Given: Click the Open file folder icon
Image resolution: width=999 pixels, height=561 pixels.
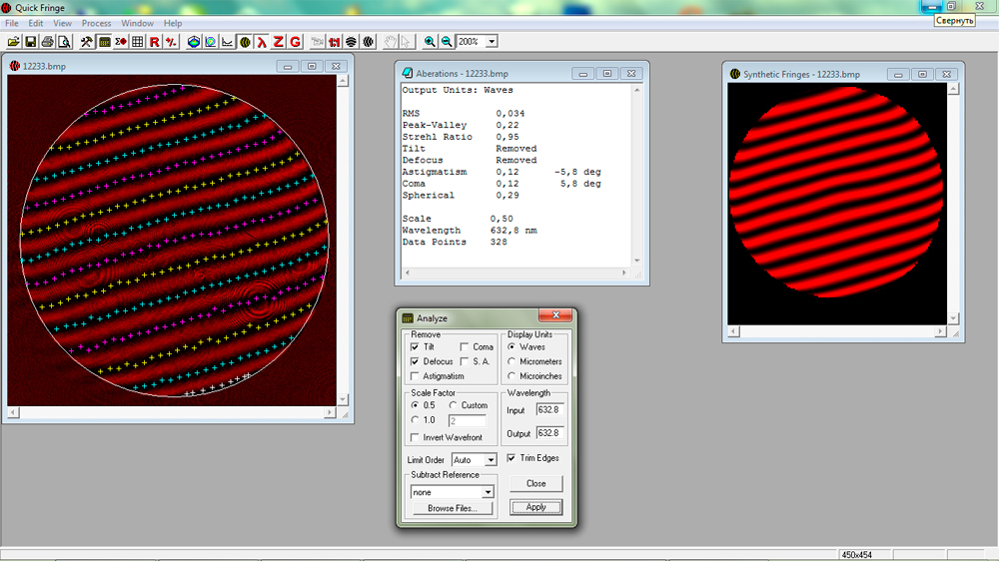Looking at the screenshot, I should click(x=13, y=42).
